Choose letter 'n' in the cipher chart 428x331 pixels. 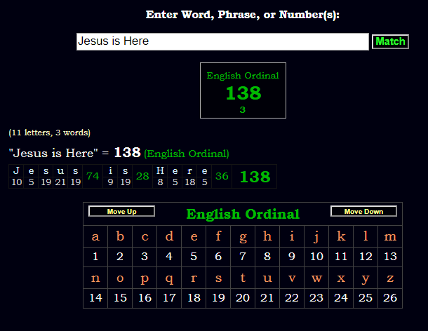pos(95,278)
